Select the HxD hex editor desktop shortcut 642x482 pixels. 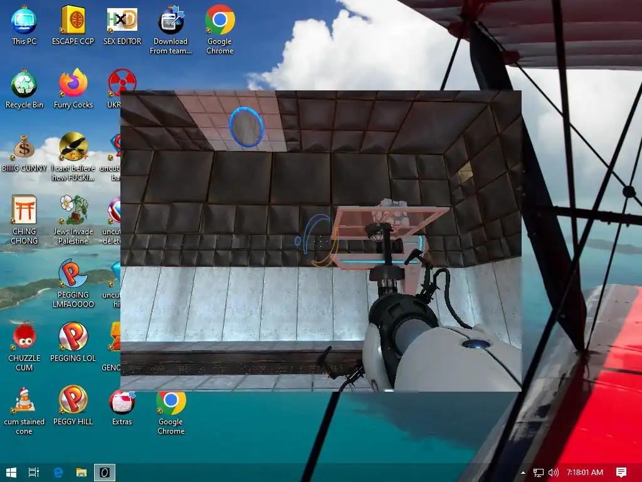pyautogui.click(x=122, y=25)
